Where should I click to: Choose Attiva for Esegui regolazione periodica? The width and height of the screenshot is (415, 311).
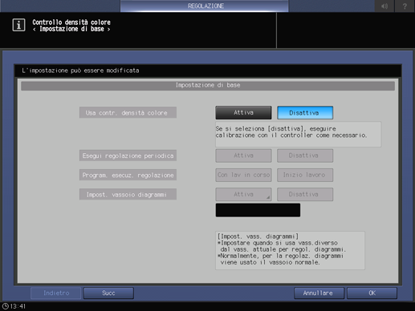[x=243, y=155]
